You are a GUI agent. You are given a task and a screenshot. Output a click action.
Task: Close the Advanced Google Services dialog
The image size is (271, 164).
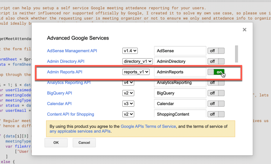(244, 29)
